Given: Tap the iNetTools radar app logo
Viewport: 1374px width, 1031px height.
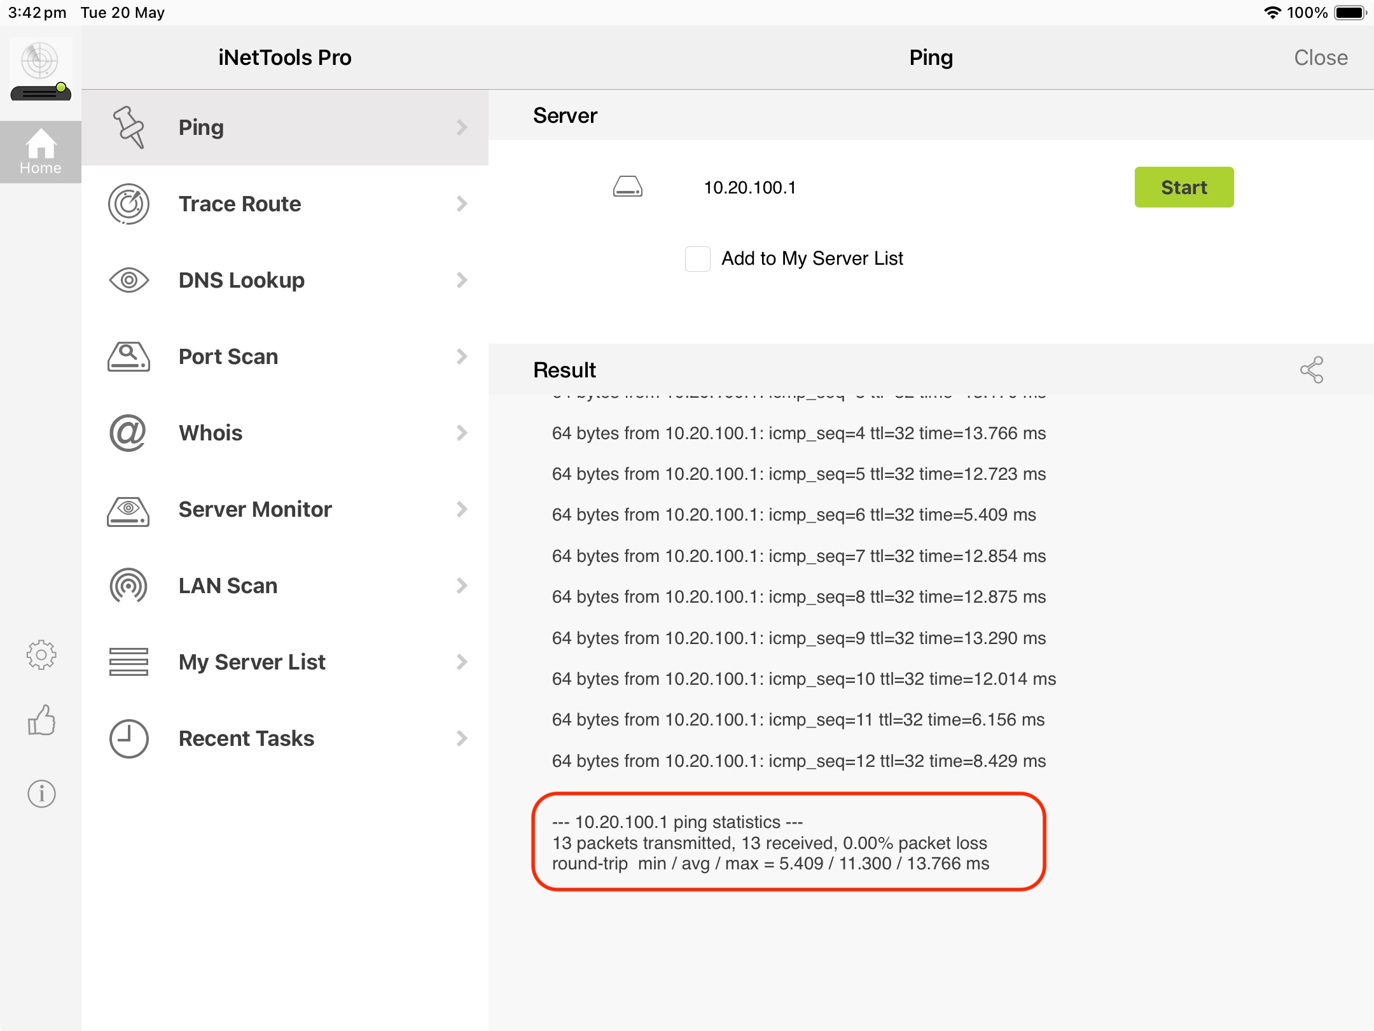Looking at the screenshot, I should tap(41, 71).
